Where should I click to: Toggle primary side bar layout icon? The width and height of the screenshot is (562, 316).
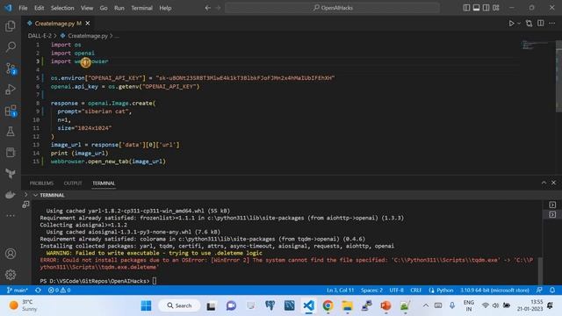466,8
